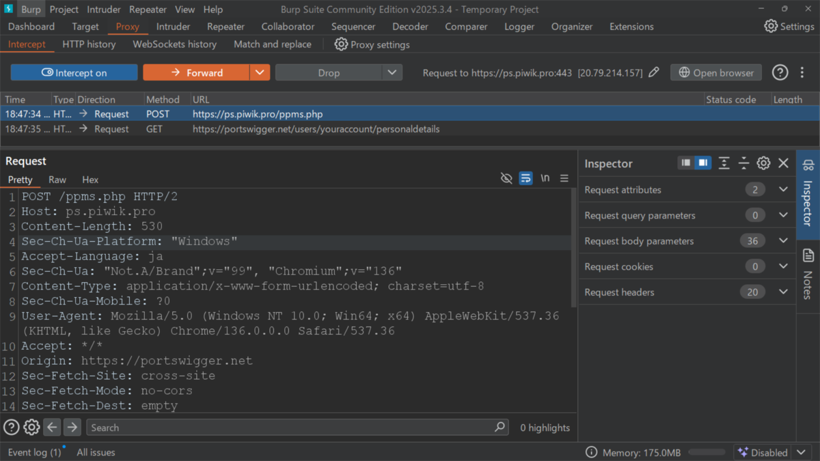The height and width of the screenshot is (461, 820).
Task: Open Request editor hamburger menu
Action: pyautogui.click(x=564, y=178)
